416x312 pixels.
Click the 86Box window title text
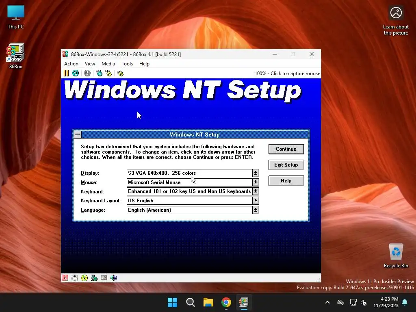(x=126, y=54)
